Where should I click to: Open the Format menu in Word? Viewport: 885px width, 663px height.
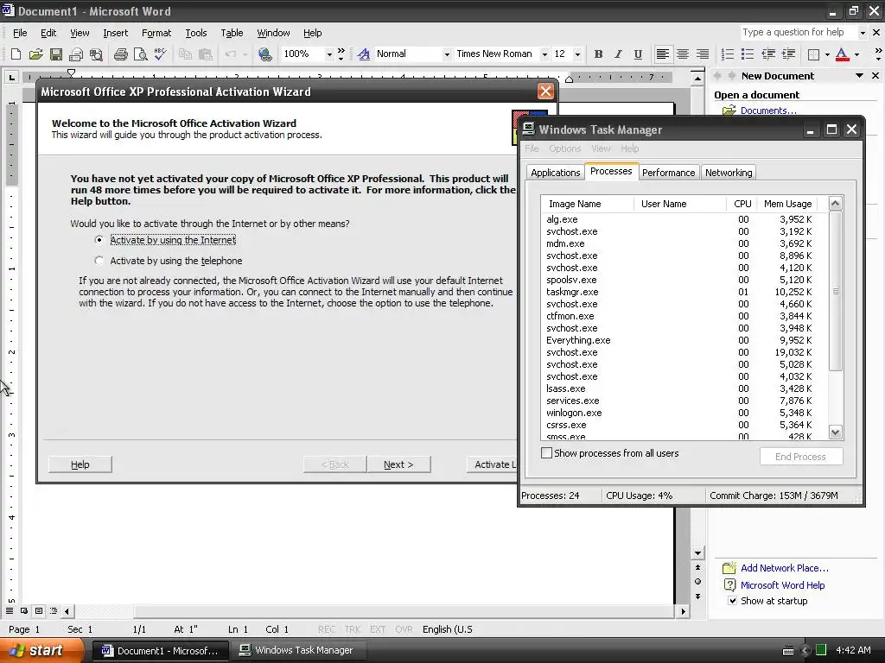[x=156, y=33]
